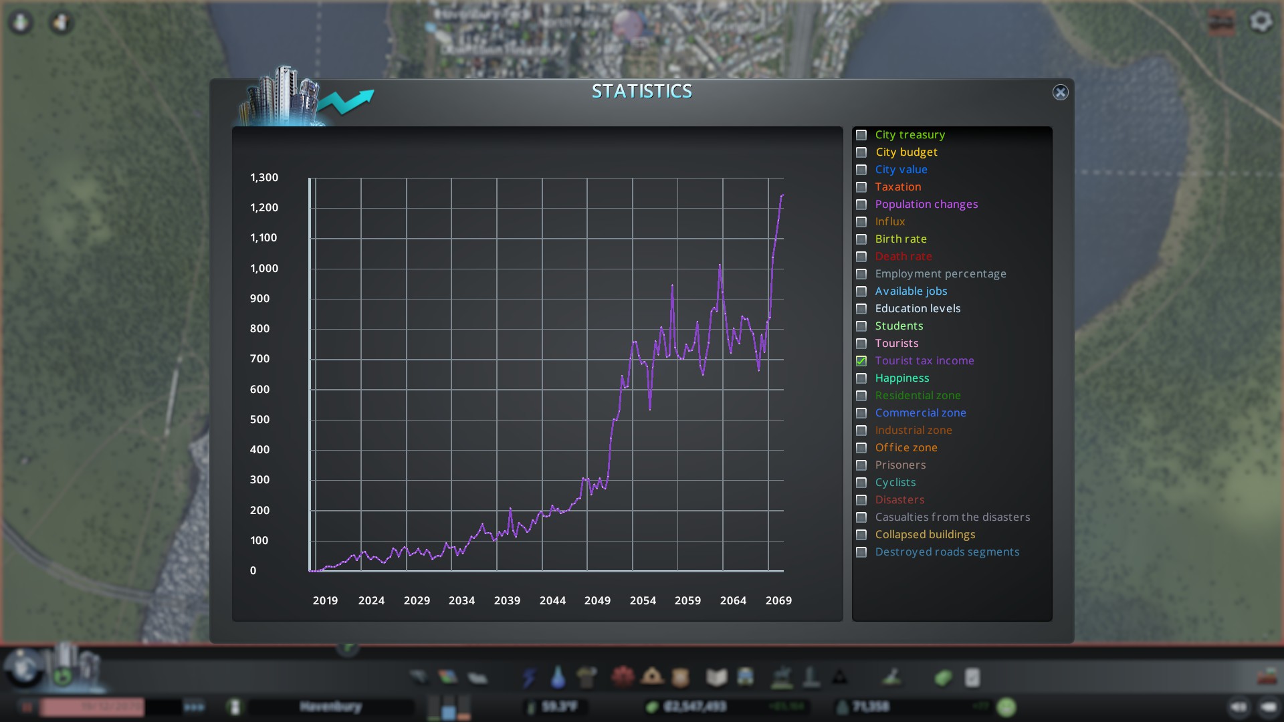Click the pause simulation button

(27, 707)
